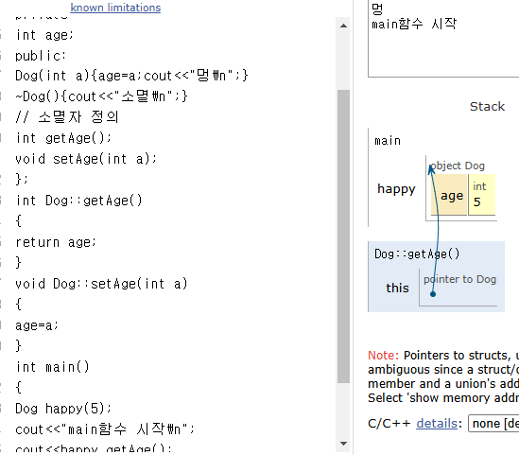Click the 'void Dog::setAge(int a)' line

pyautogui.click(x=101, y=284)
